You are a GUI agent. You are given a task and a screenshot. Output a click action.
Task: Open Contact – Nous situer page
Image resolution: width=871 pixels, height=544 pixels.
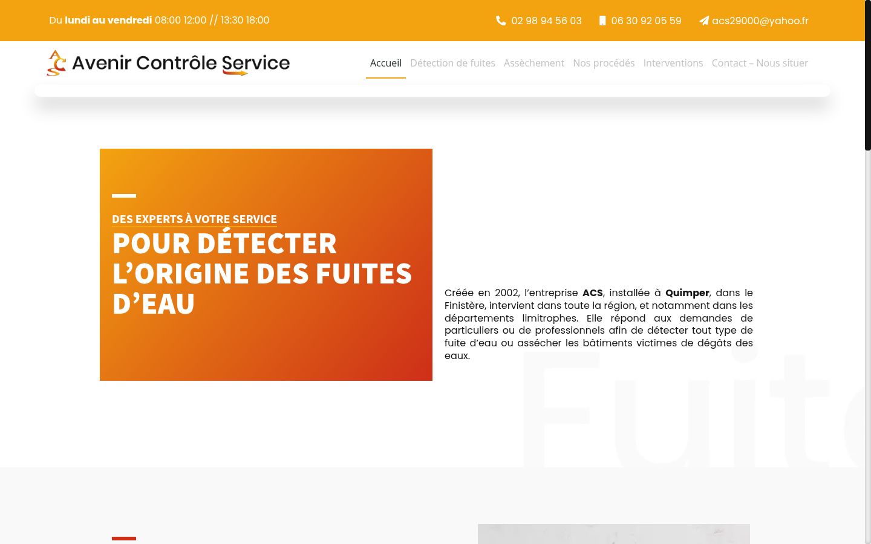[760, 63]
